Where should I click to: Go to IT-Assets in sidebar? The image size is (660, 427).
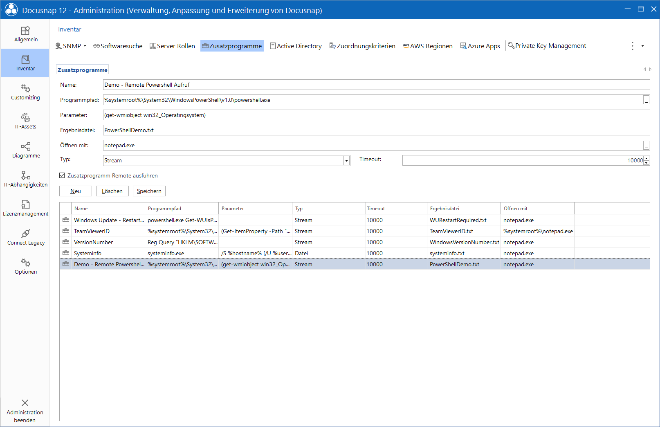[25, 121]
